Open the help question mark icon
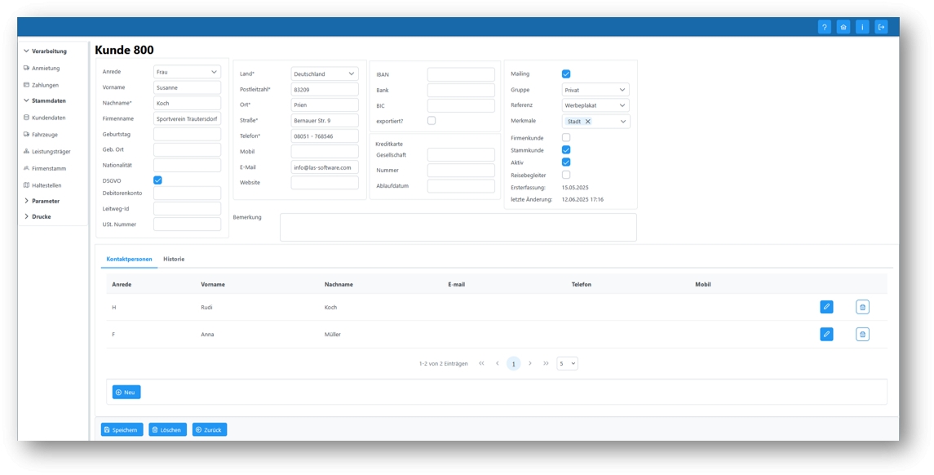The image size is (934, 475). point(825,27)
